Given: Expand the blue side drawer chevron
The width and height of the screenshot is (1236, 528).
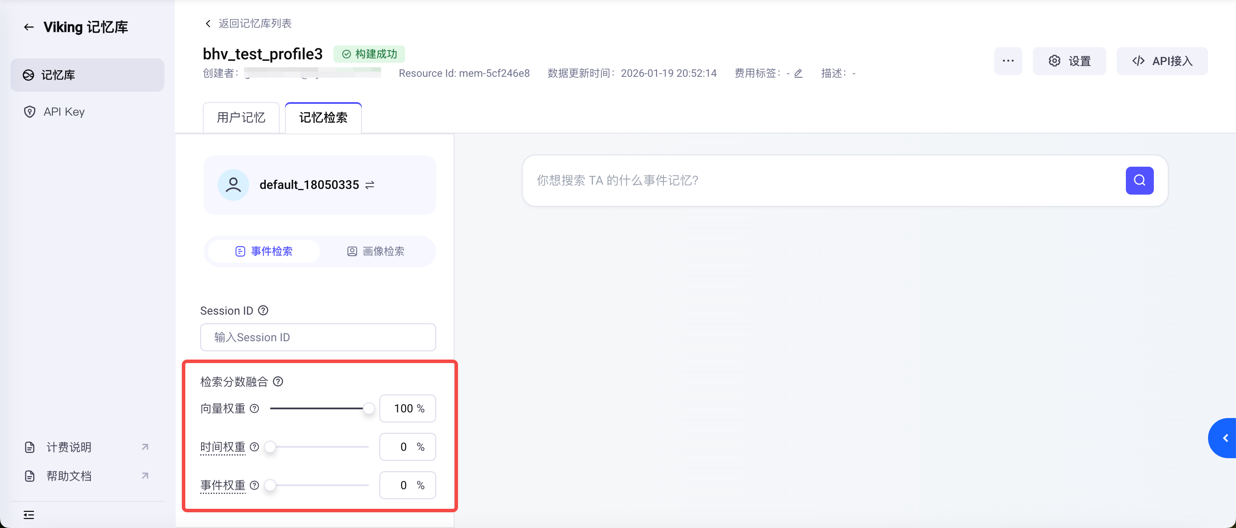Looking at the screenshot, I should [x=1225, y=438].
